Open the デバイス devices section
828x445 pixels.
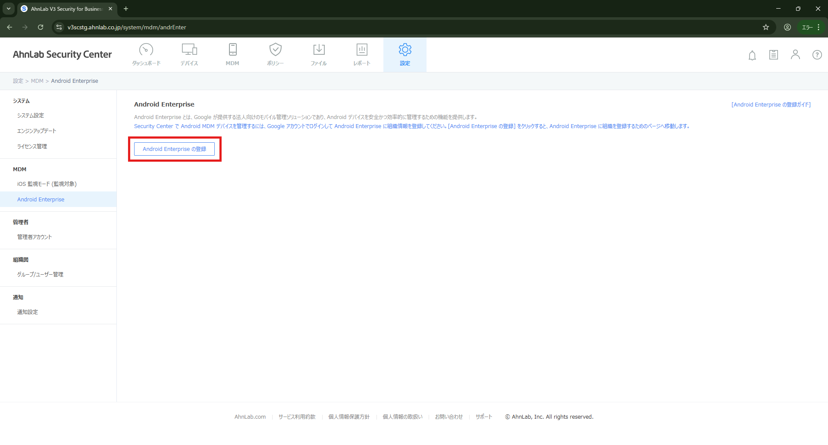click(x=189, y=54)
